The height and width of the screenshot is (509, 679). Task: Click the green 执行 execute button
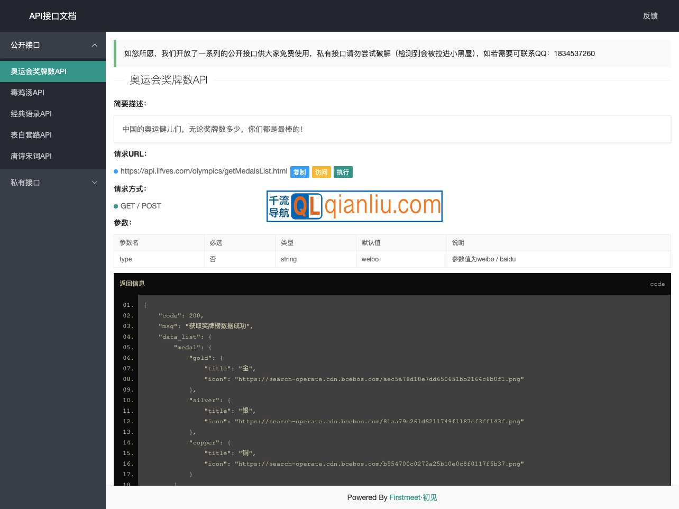[343, 172]
